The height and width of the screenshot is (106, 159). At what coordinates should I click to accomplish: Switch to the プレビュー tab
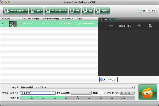coord(113,19)
